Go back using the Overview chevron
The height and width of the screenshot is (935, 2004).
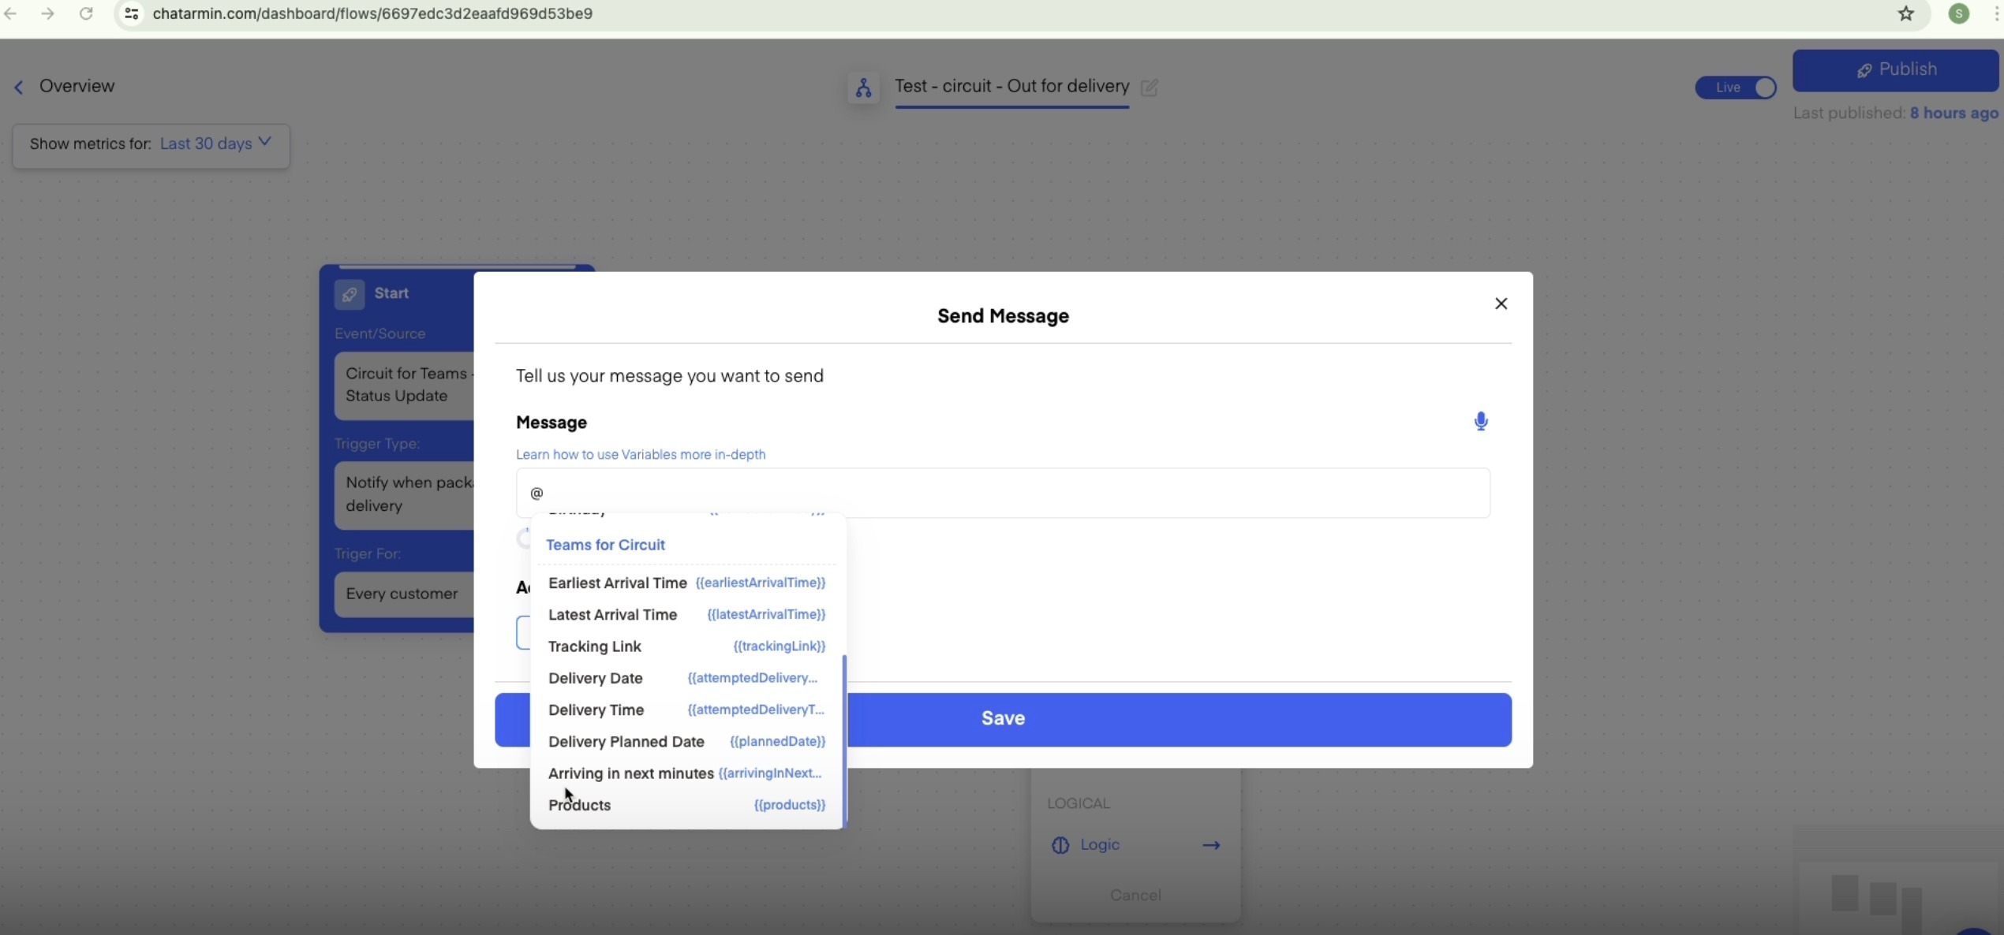18,87
